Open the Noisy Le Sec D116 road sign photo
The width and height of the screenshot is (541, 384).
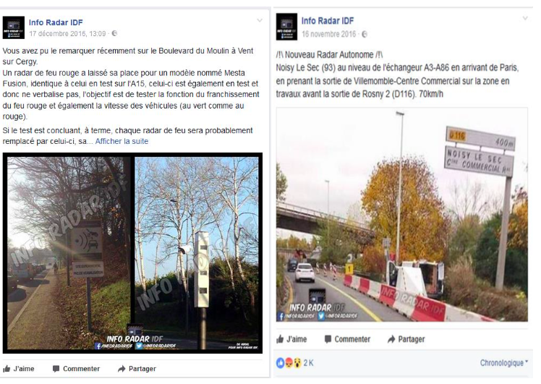[402, 215]
